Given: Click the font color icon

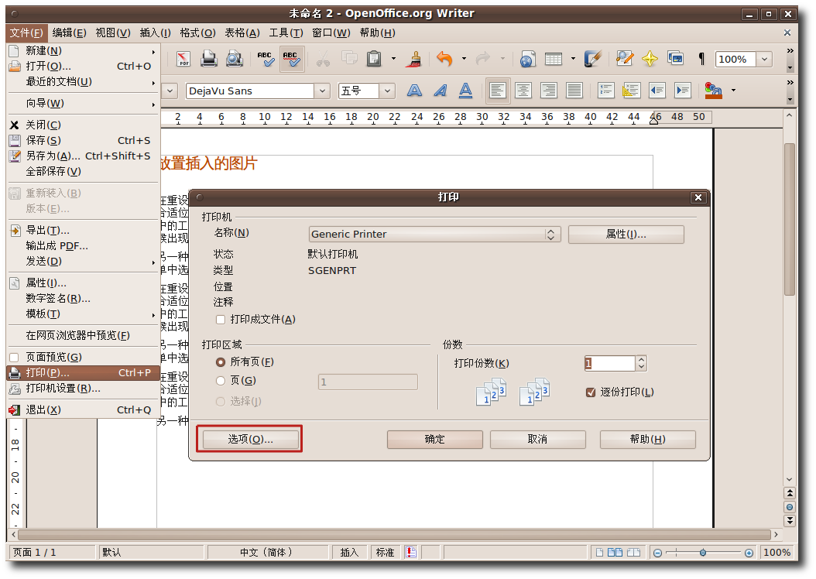Looking at the screenshot, I should tap(713, 91).
